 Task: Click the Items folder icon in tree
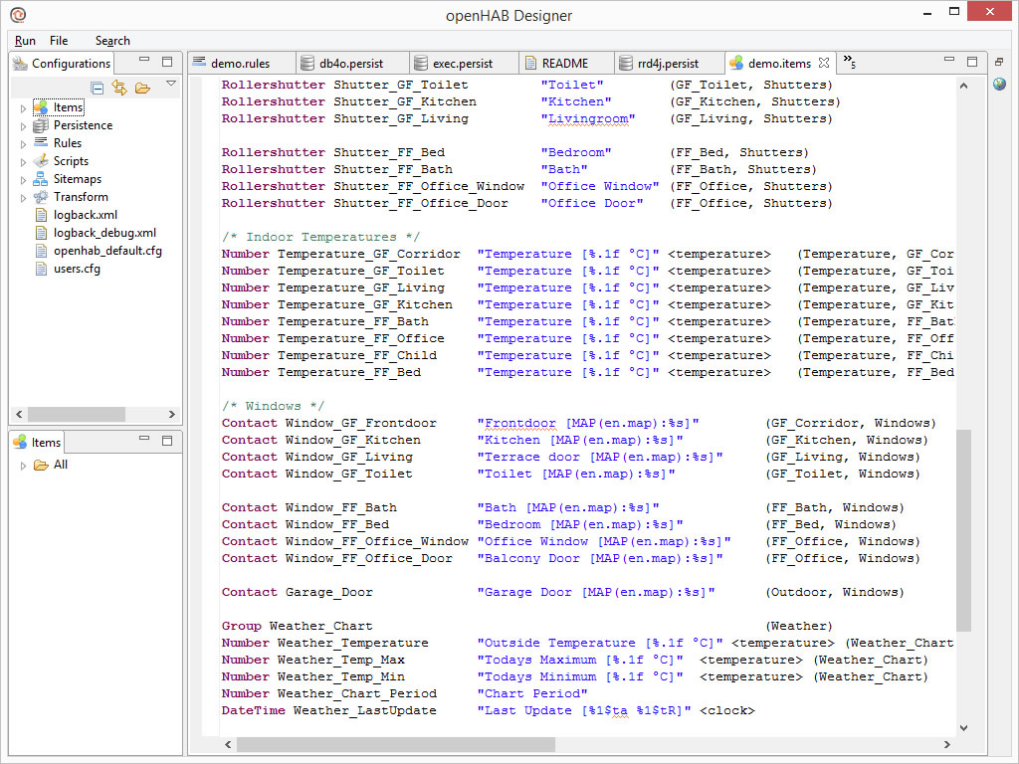point(40,107)
